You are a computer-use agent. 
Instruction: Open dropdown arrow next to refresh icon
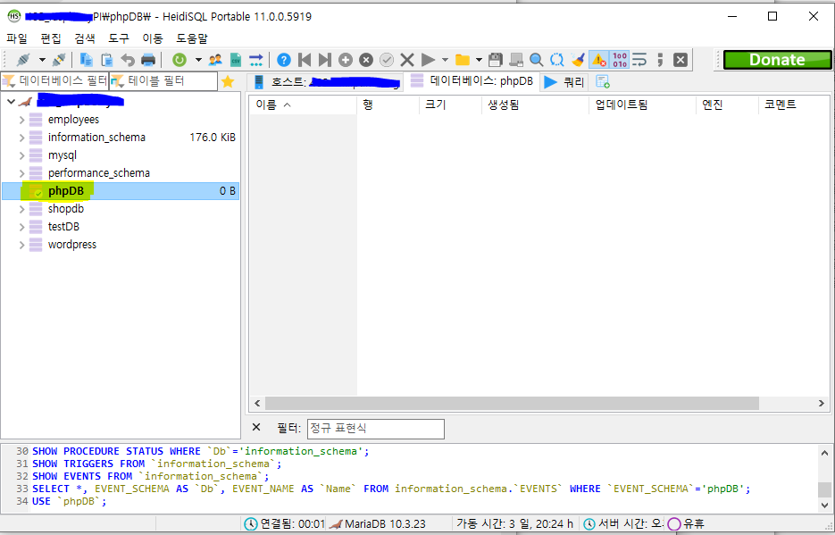coord(198,60)
